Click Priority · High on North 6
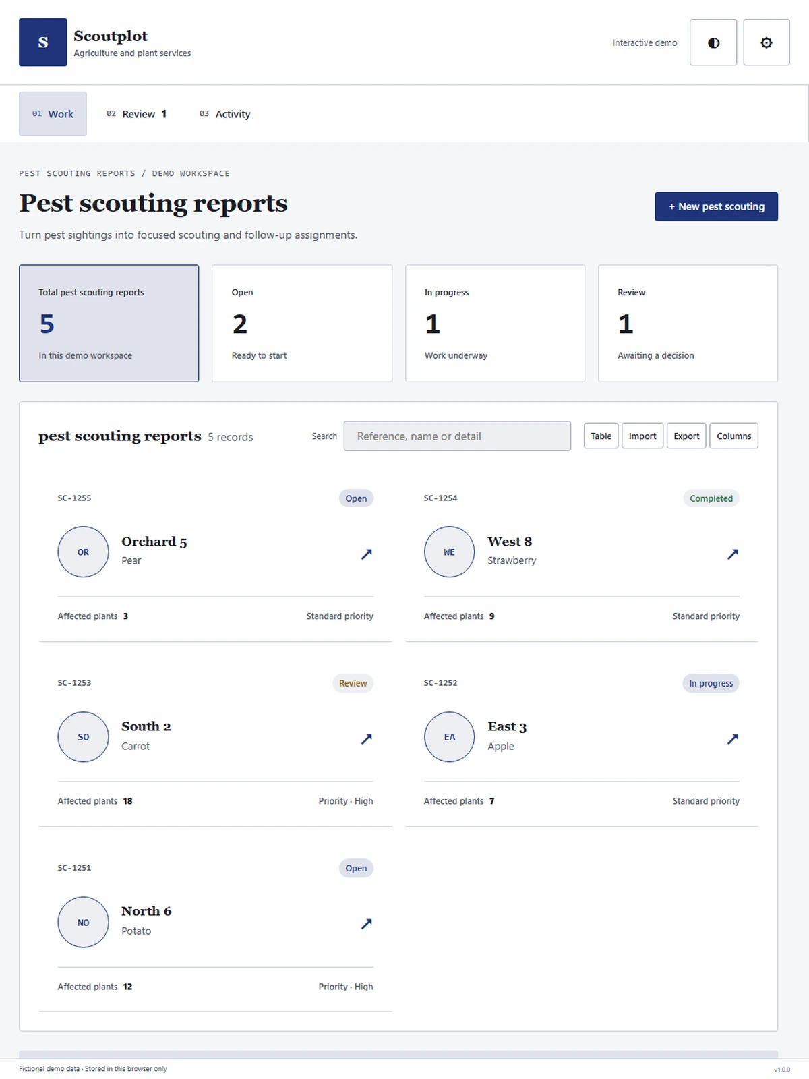This screenshot has width=809, height=1079. [x=346, y=987]
